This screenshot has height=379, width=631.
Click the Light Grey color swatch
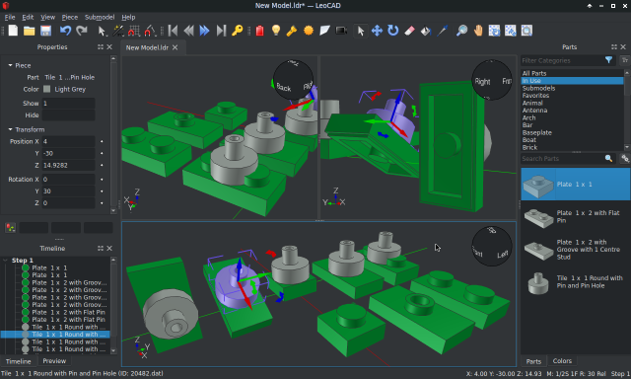pyautogui.click(x=47, y=89)
